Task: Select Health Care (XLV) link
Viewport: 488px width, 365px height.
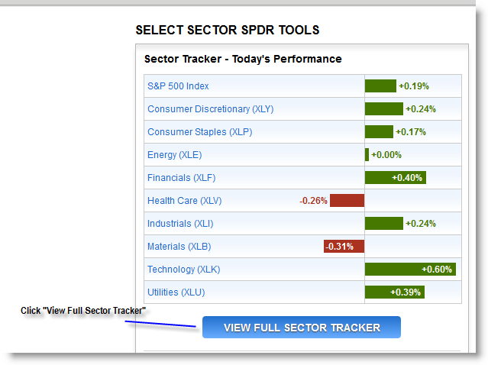Action: click(x=185, y=201)
